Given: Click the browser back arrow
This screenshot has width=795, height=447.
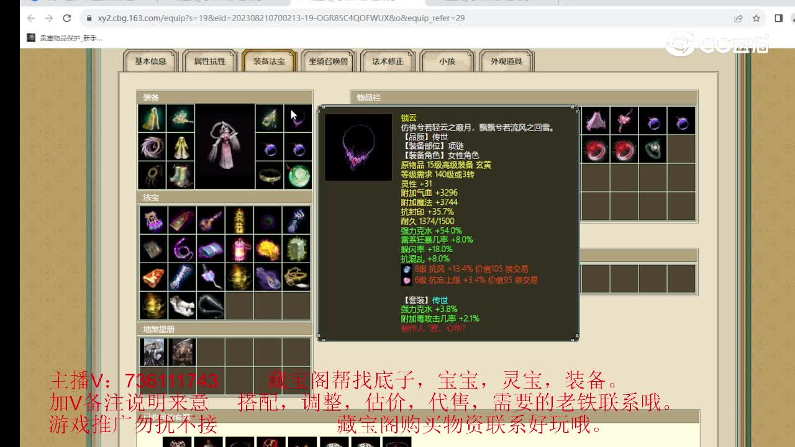Looking at the screenshot, I should pos(30,18).
